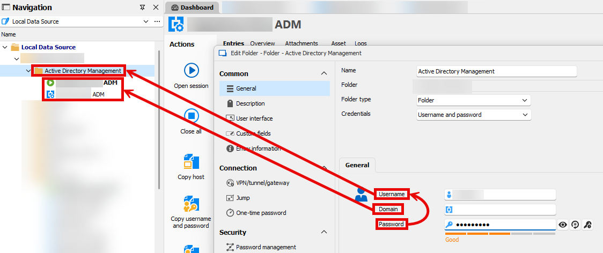Click the Domain input field
This screenshot has width=603, height=253.
click(x=500, y=210)
